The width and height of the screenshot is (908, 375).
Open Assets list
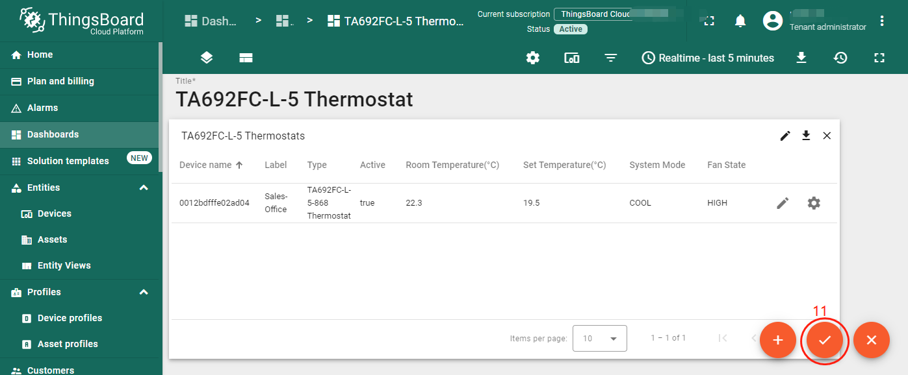coord(80,240)
